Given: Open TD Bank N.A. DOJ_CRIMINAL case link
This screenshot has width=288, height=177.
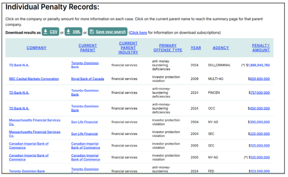Looking at the screenshot, I should click(x=19, y=65).
